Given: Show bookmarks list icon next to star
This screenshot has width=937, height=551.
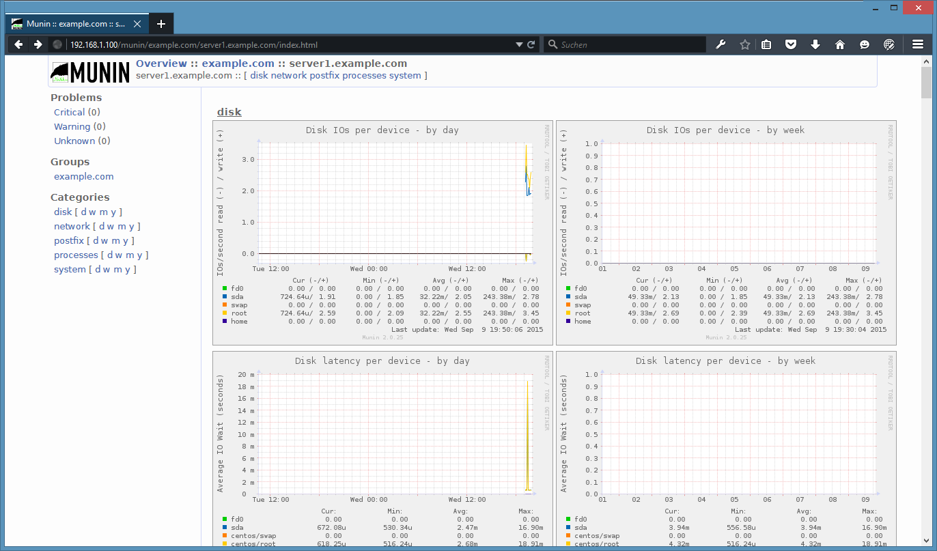Looking at the screenshot, I should [766, 44].
